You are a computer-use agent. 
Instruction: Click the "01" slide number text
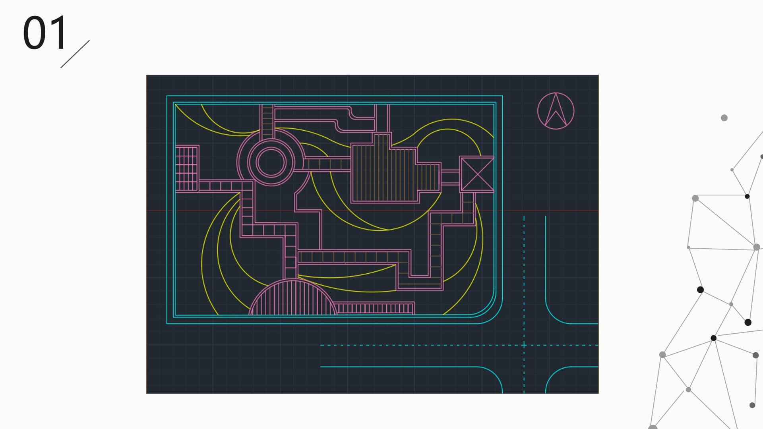45,33
